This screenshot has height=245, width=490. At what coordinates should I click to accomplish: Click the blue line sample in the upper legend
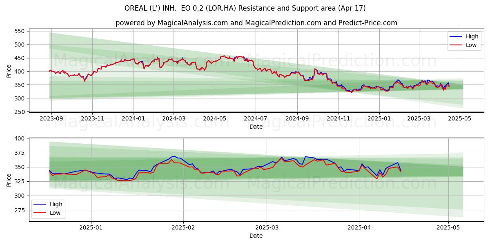click(456, 37)
